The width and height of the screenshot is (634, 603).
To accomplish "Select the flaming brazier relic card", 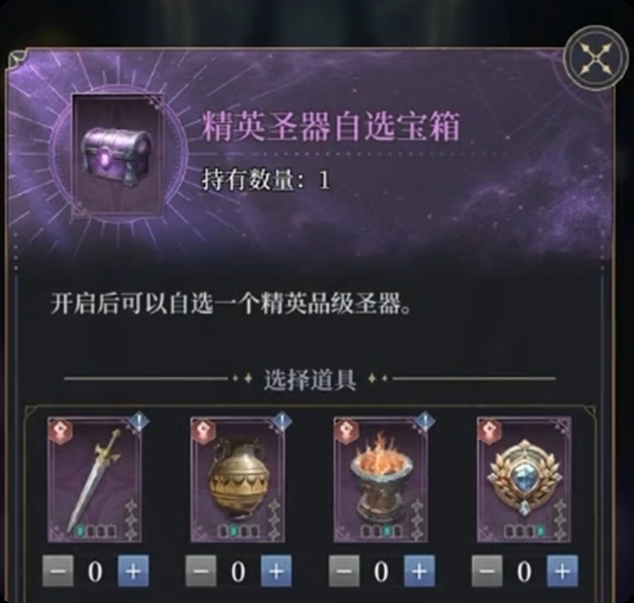I will pos(381,480).
